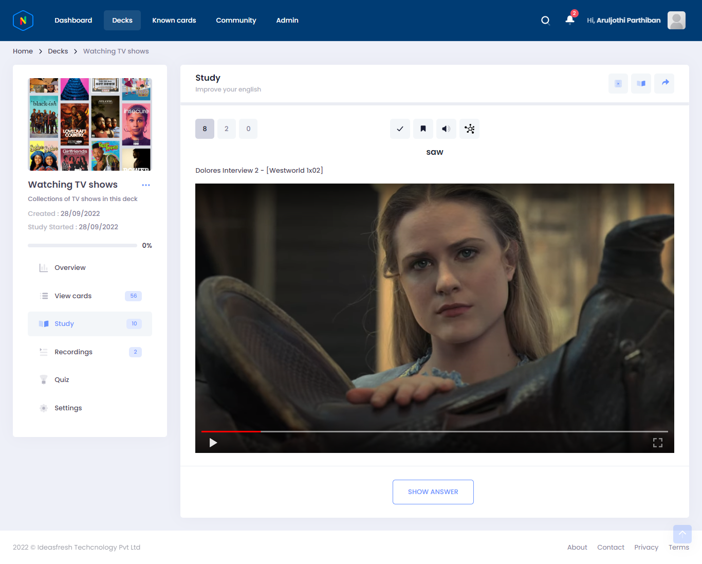Viewport: 702px width, 564px height.
Task: Click the share arrow icon
Action: 664,83
